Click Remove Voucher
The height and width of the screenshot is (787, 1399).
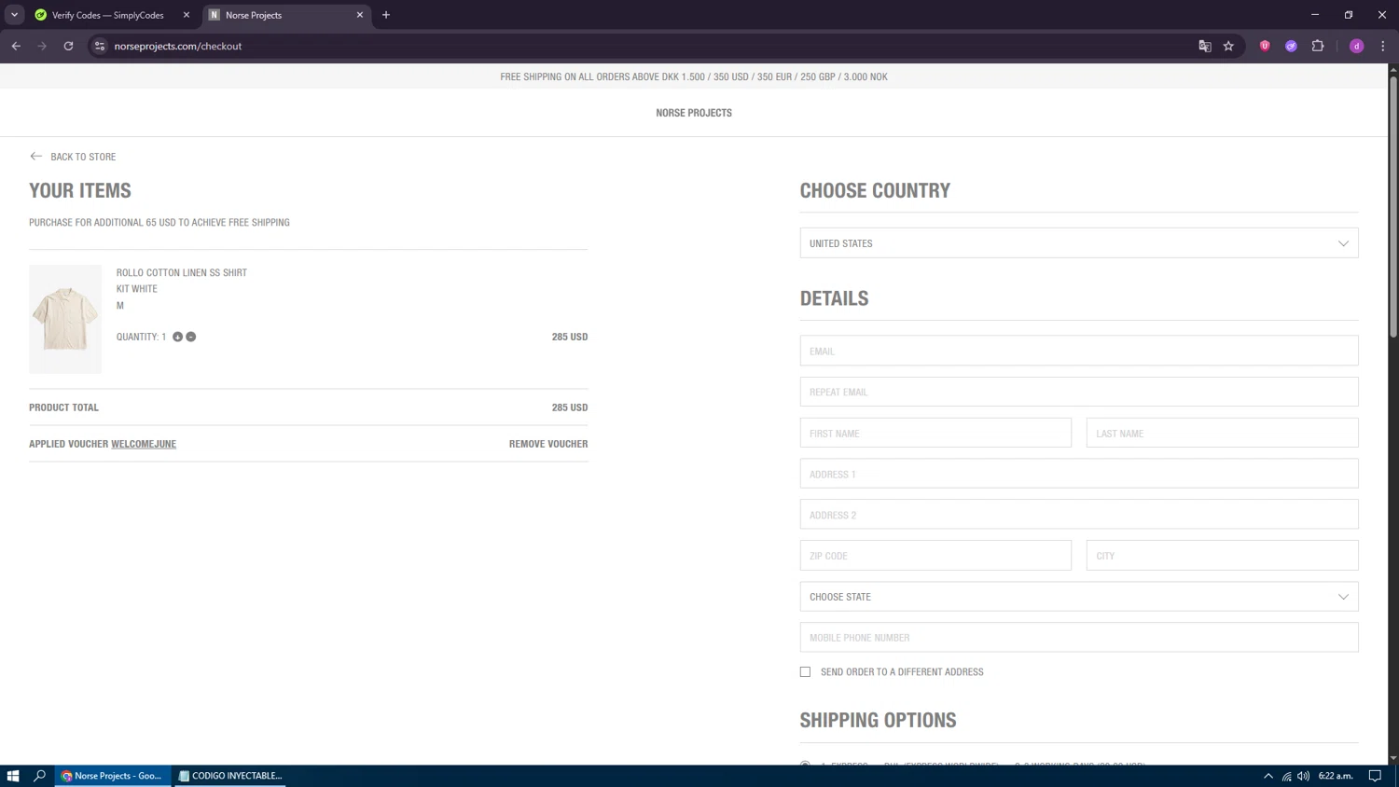[x=548, y=444]
